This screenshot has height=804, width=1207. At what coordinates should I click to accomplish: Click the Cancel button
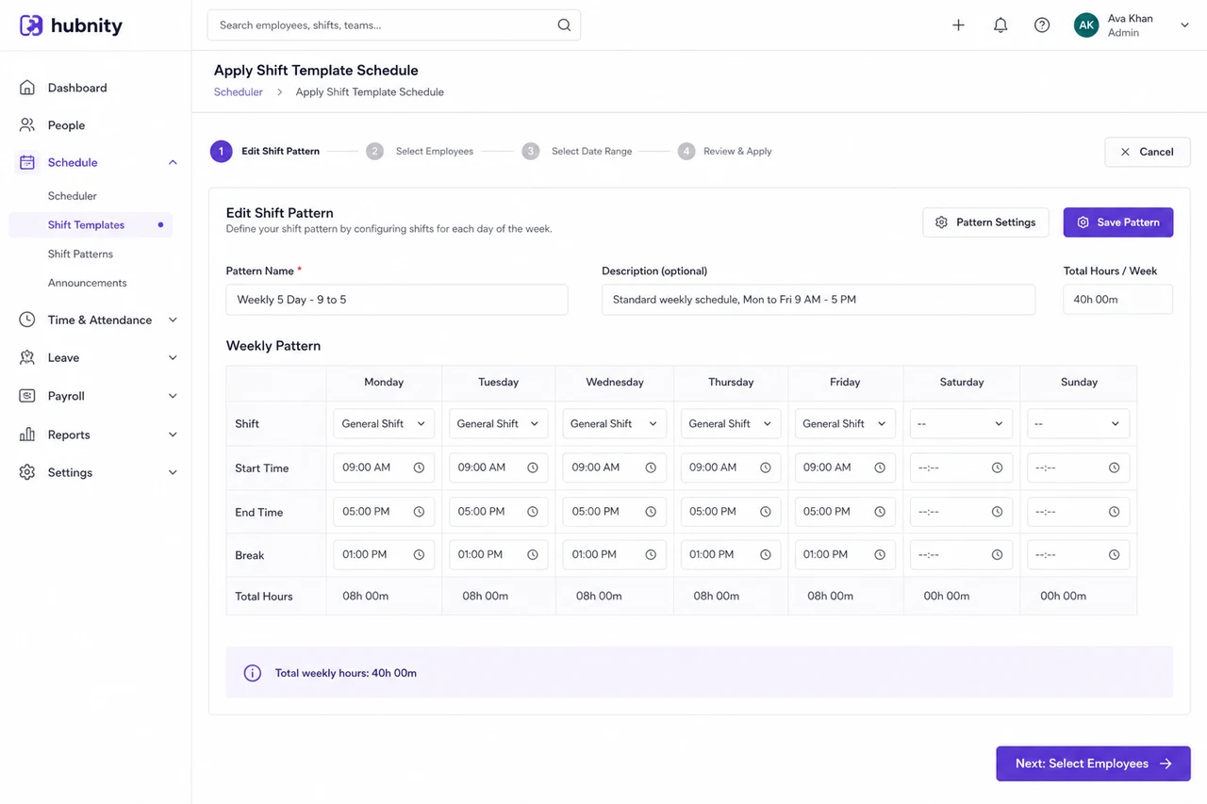click(x=1148, y=152)
